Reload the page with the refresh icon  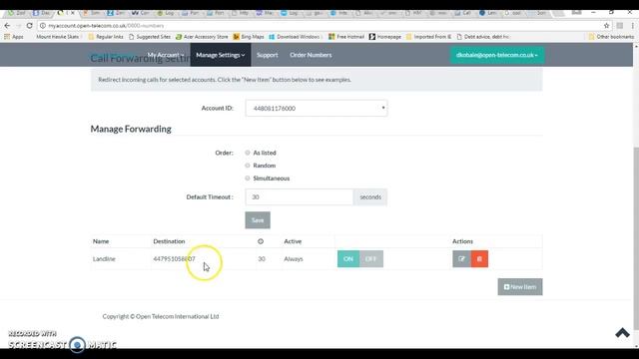[x=29, y=25]
